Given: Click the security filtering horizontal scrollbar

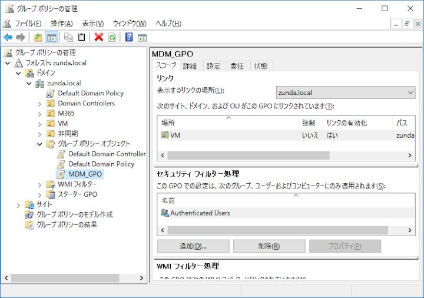Looking at the screenshot, I should tap(278, 230).
